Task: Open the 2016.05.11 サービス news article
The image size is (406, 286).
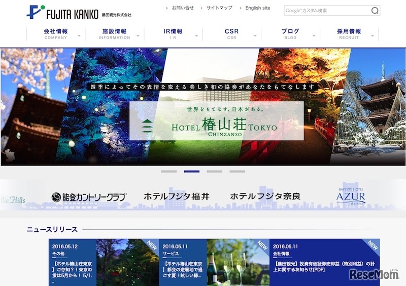Action: click(183, 262)
